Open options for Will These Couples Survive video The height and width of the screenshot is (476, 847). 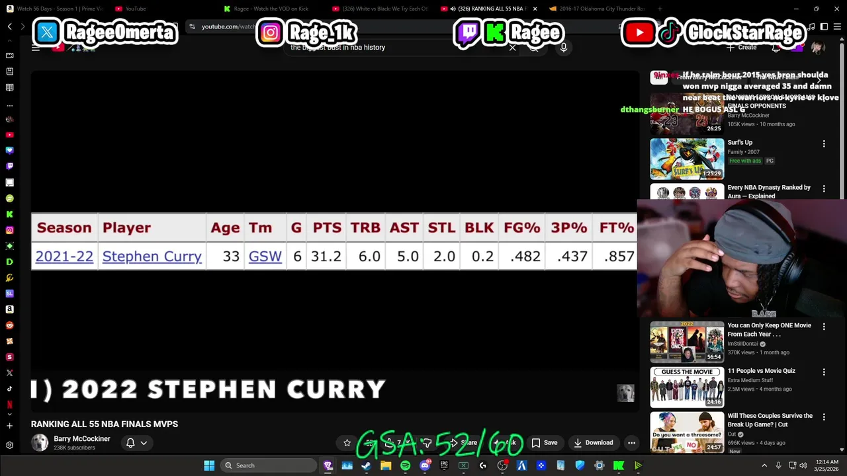pos(824,417)
